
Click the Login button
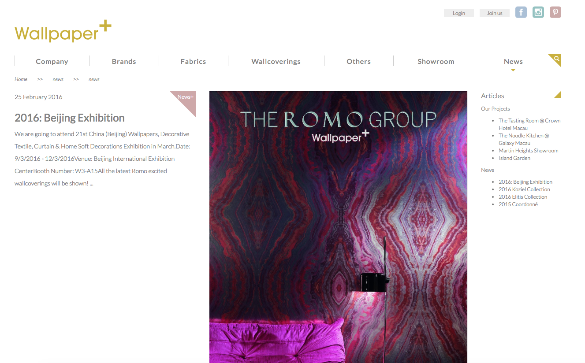pyautogui.click(x=459, y=13)
